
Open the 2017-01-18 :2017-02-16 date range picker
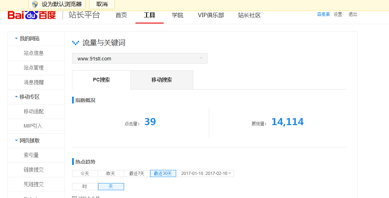205,173
